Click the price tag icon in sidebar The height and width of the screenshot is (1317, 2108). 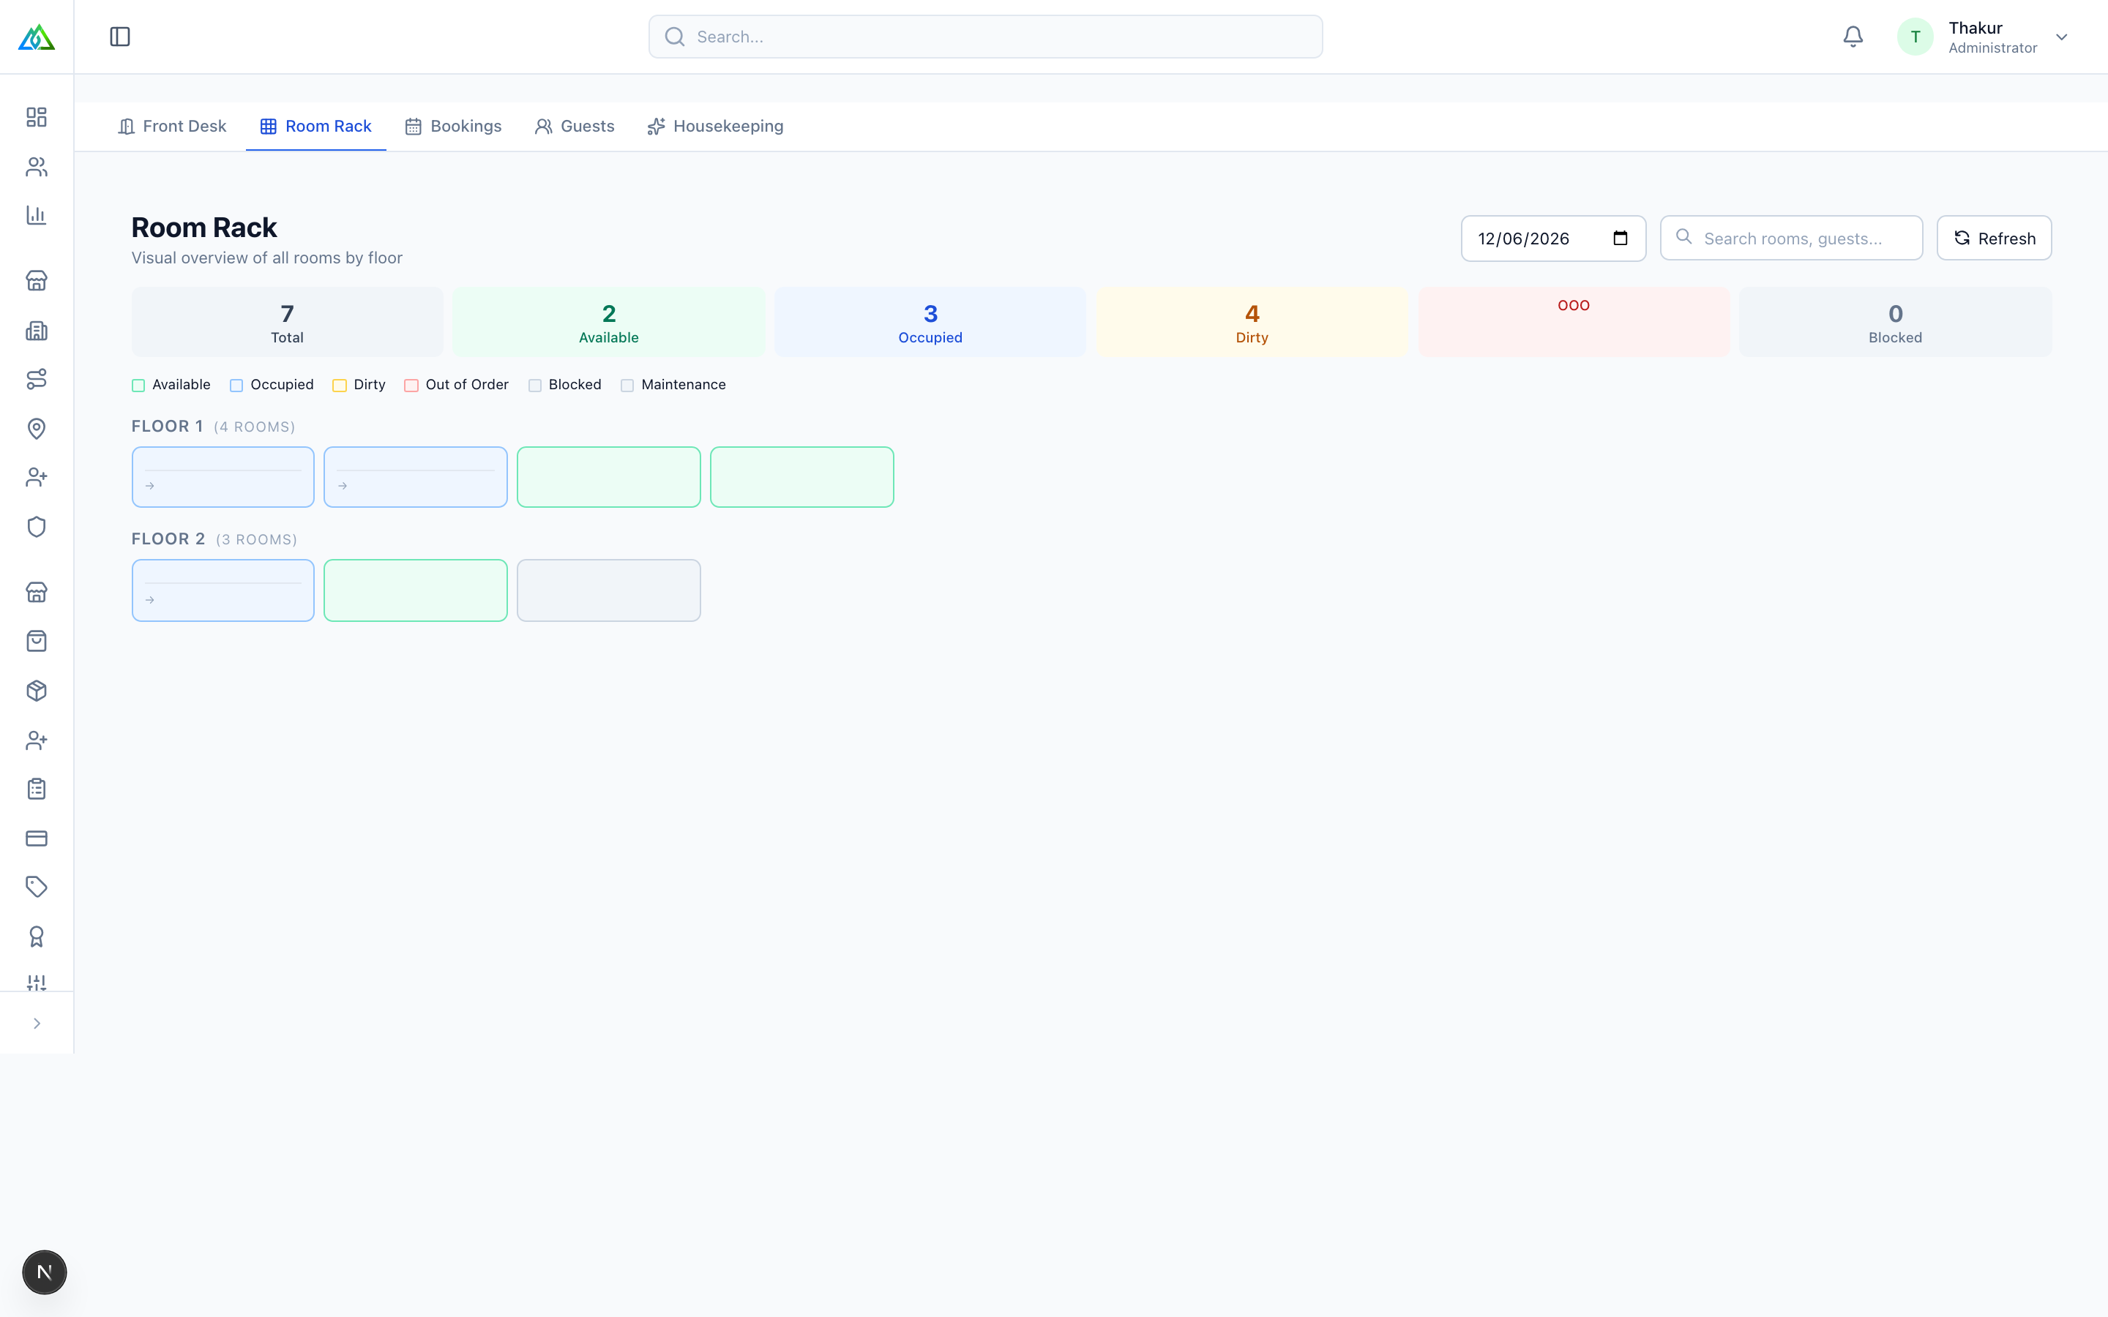coord(37,887)
